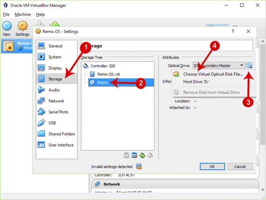Select Remix OS.vdi in Storage Tree
The image size is (266, 200).
[x=109, y=74]
